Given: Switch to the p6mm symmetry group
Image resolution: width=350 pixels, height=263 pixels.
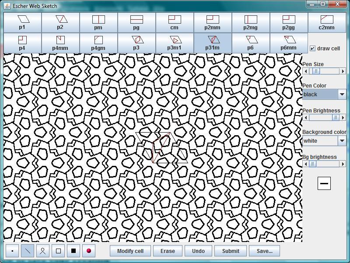Looking at the screenshot, I should pos(289,43).
